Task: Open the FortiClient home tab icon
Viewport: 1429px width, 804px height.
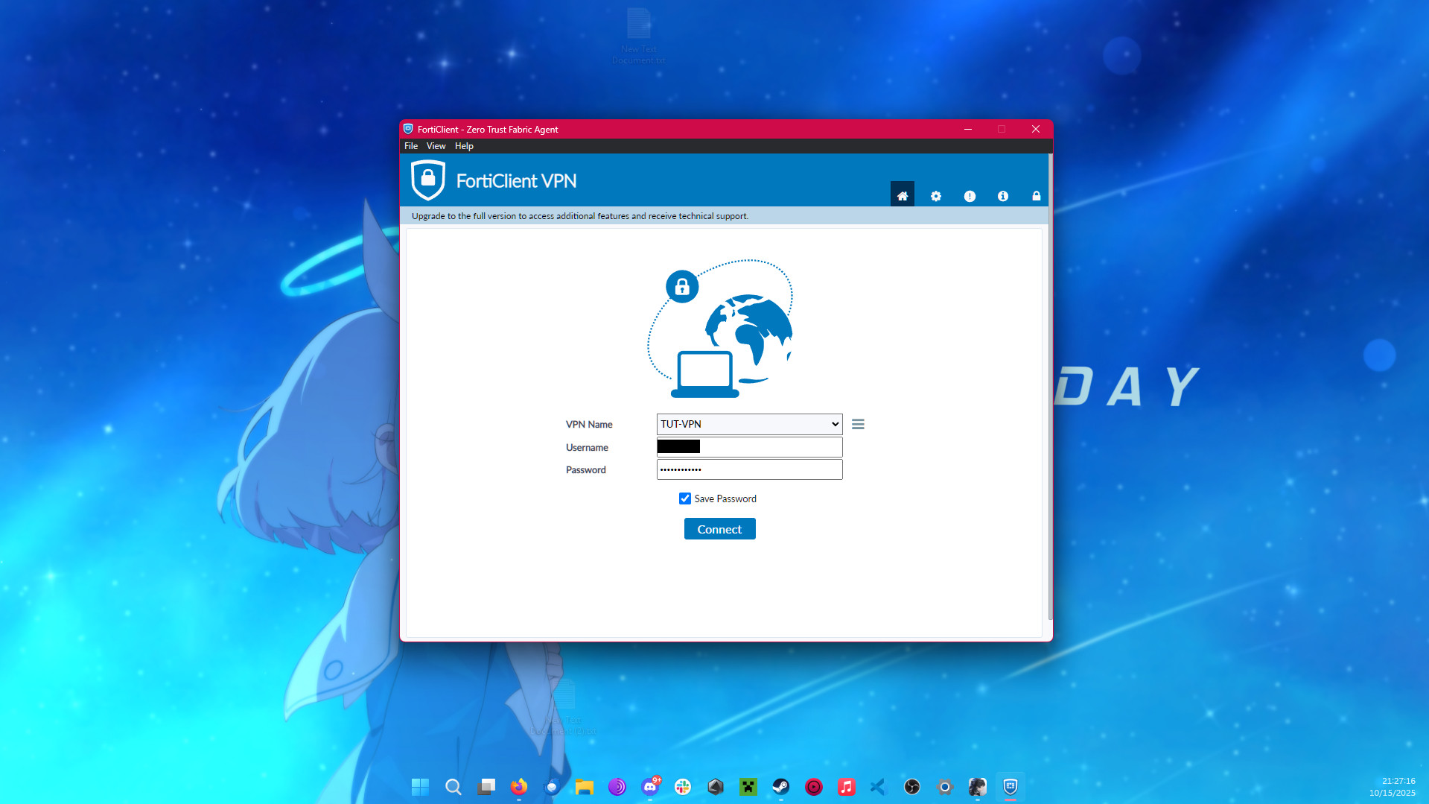Action: coord(902,196)
